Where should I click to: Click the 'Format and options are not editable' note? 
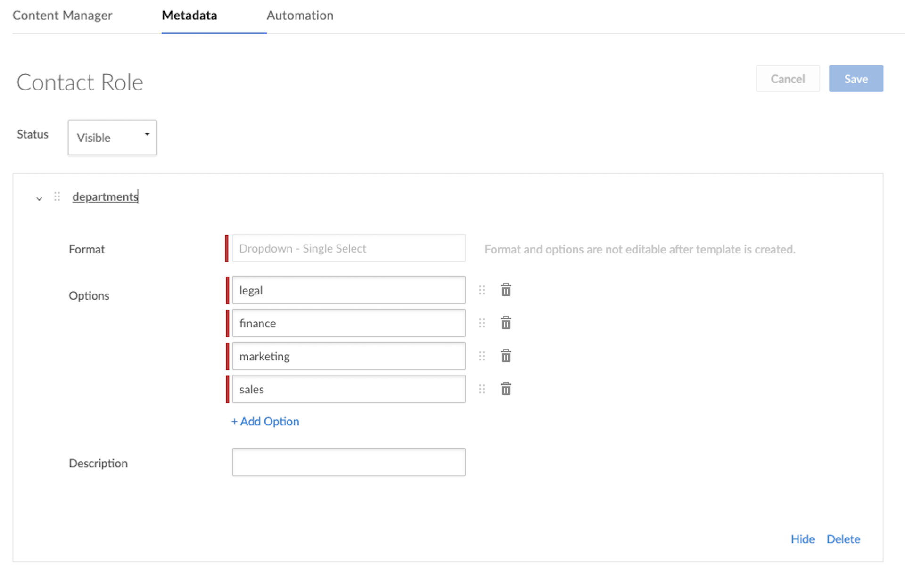pos(640,249)
